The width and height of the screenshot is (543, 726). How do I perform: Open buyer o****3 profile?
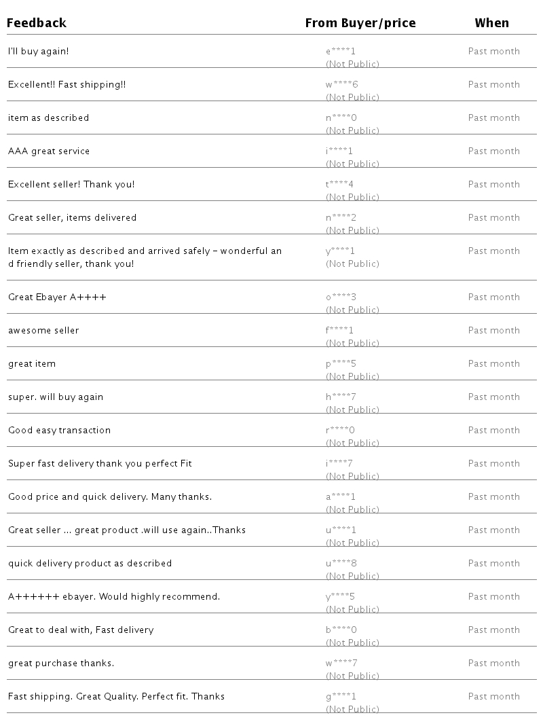(x=341, y=297)
